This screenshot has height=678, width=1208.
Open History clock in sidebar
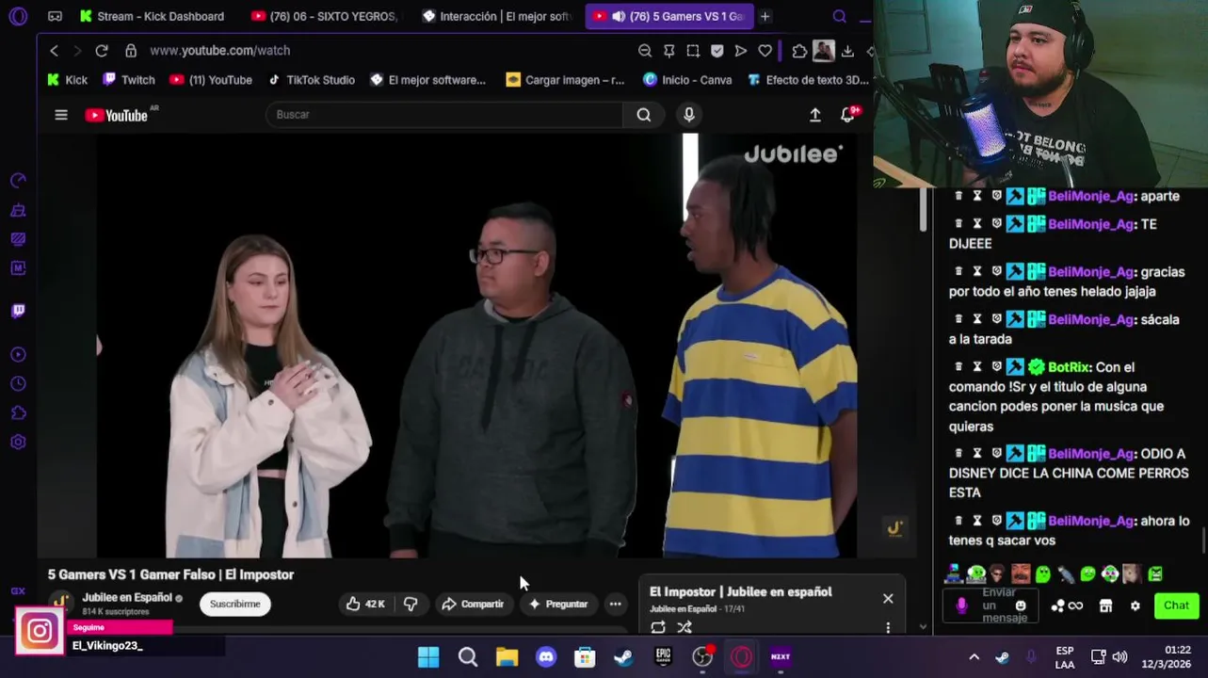coord(18,384)
